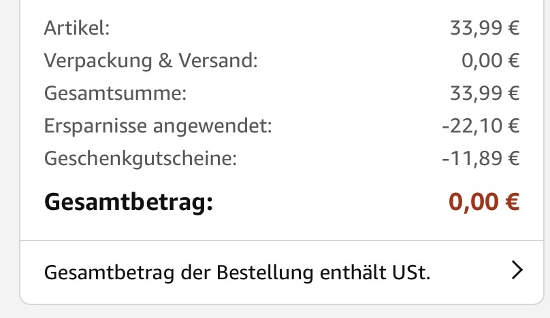Select the bold 'Gesamtbetrag:' label

(129, 202)
